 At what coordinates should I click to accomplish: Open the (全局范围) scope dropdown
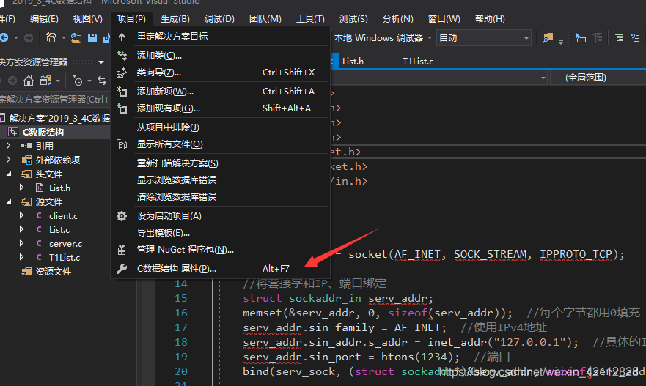point(598,78)
